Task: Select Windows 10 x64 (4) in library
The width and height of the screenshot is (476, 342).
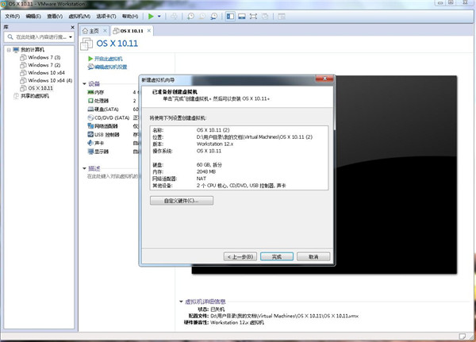Action: (x=46, y=80)
